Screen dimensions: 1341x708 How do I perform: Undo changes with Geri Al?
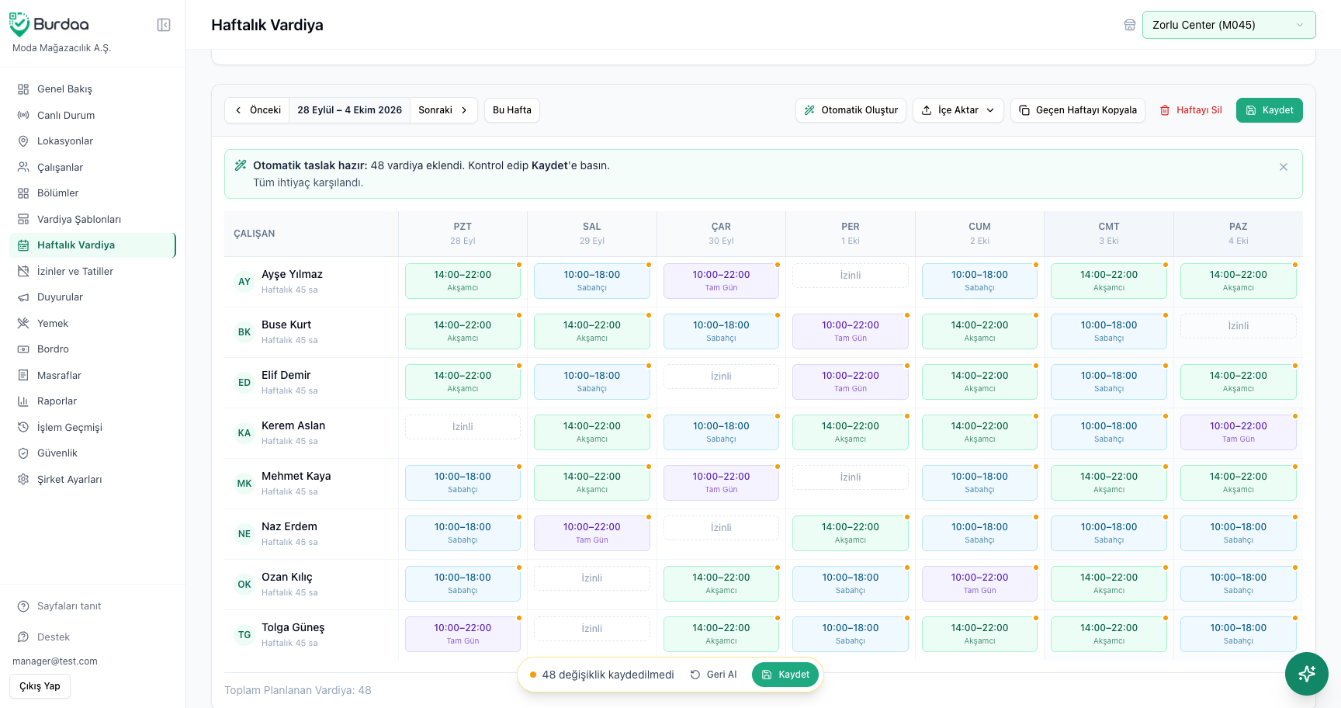(x=713, y=675)
